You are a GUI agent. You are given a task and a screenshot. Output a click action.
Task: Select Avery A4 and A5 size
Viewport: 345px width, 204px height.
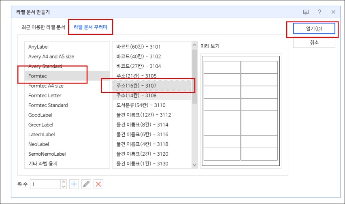pos(67,56)
